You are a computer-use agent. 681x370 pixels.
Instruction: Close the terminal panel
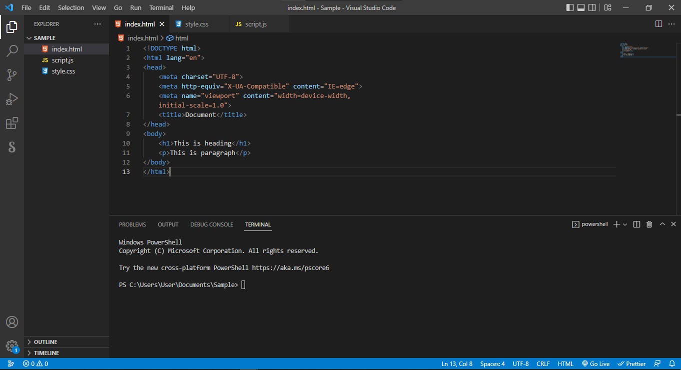point(673,224)
